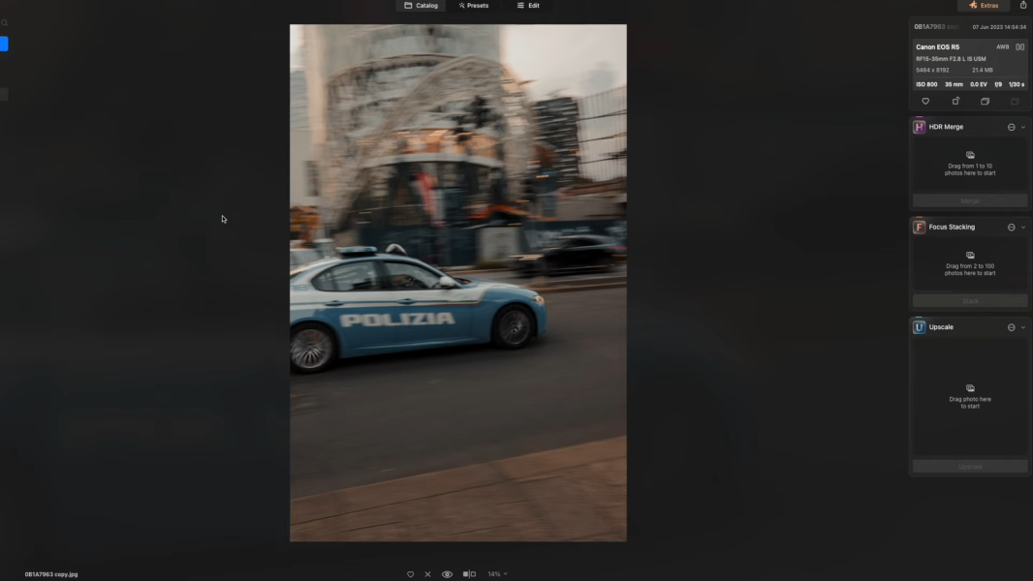This screenshot has height=581, width=1033.
Task: Favorite the photo in the info panel
Action: [925, 102]
